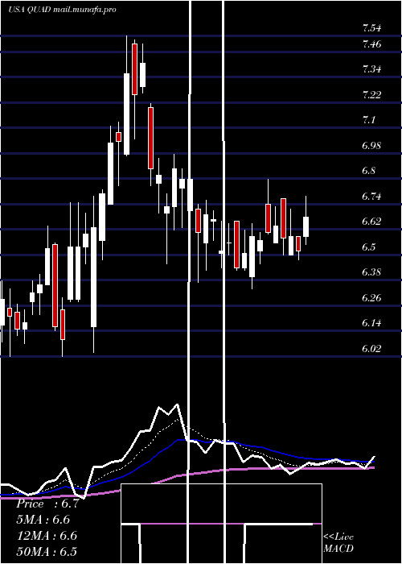402x564 pixels.
Task: Select the 7.22 price axis label
Action: click(371, 95)
